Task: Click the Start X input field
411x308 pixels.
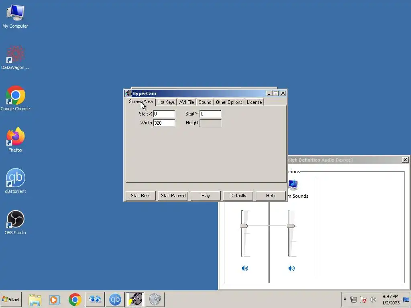Action: (x=164, y=114)
